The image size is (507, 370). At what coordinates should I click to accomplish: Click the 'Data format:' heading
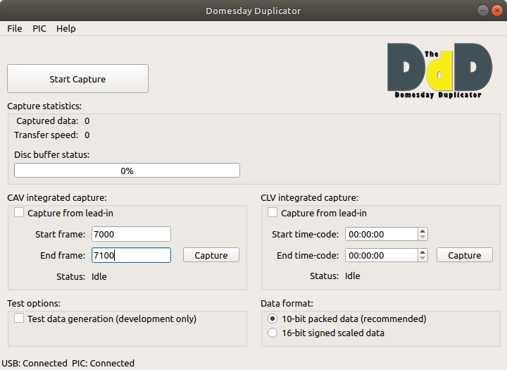click(287, 303)
